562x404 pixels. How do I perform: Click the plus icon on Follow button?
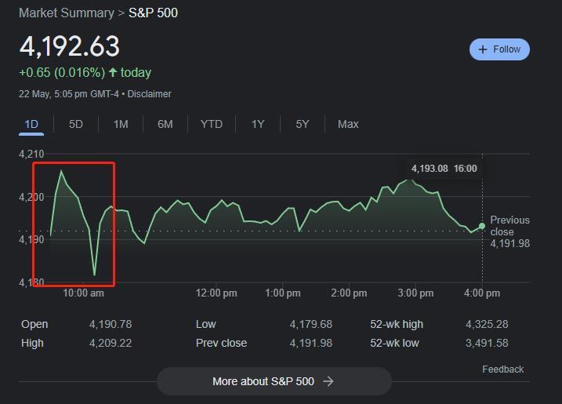[483, 49]
